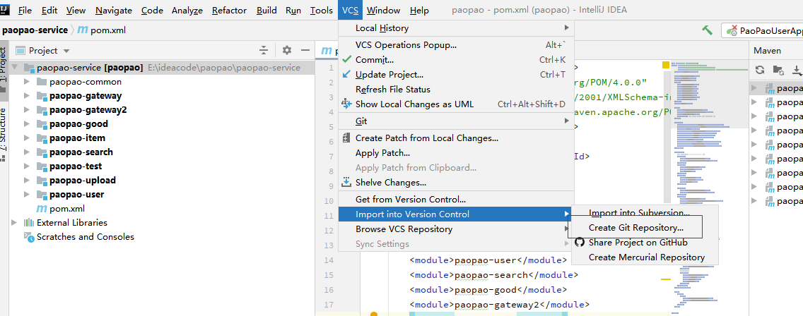Open the Git submenu
The image size is (803, 316).
click(x=457, y=121)
